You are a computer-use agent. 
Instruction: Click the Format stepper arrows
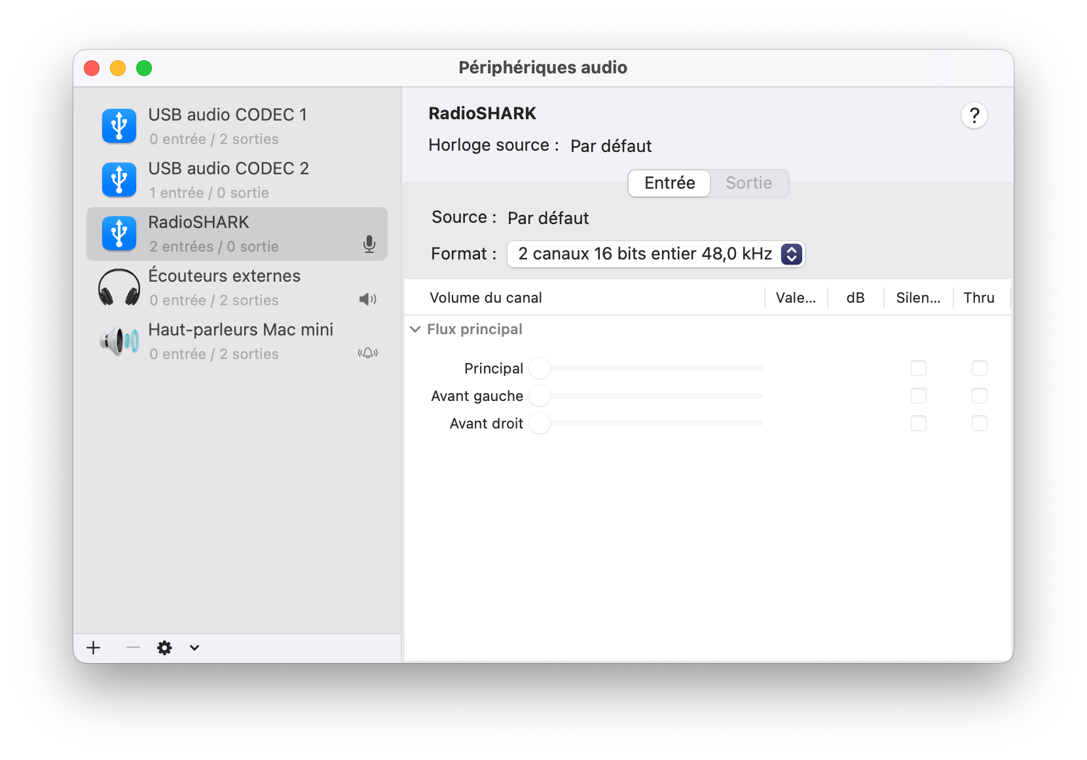(792, 254)
